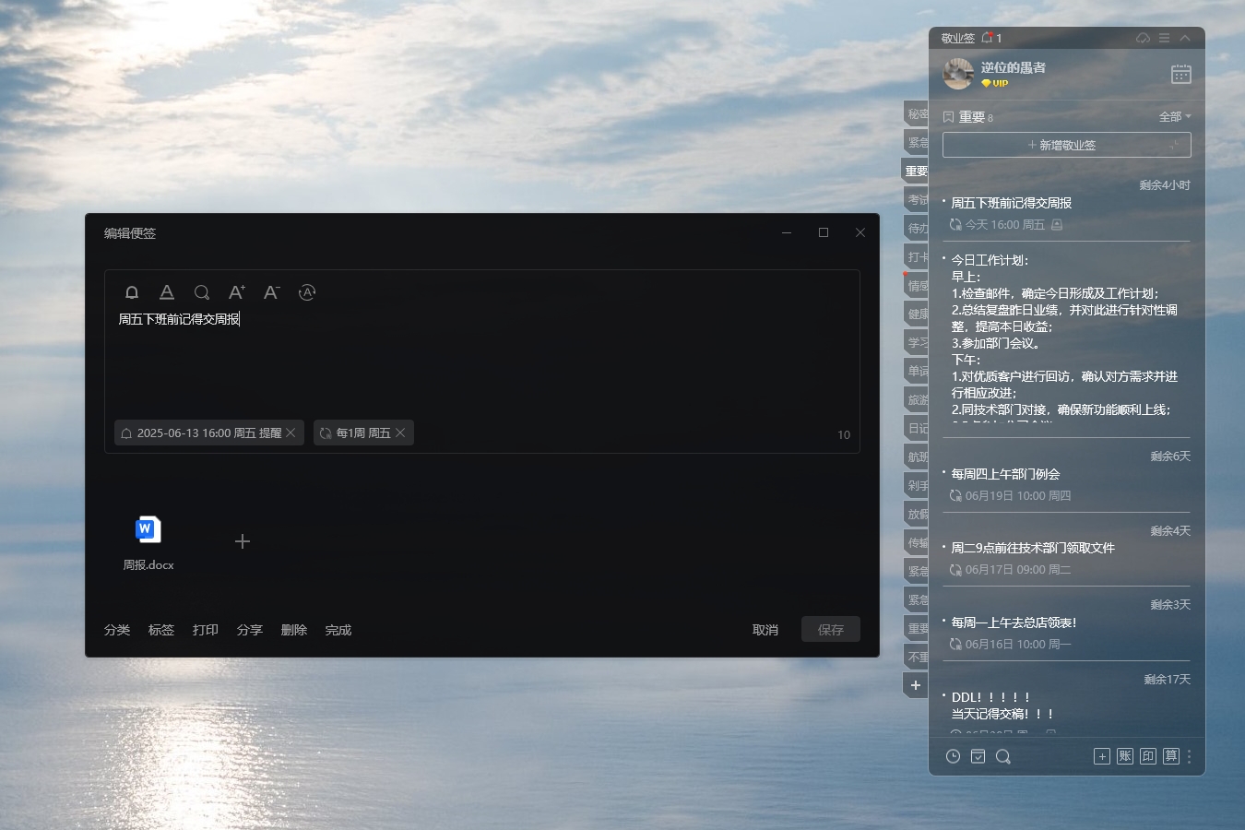Open notification bell in 敬业签 title bar
The width and height of the screenshot is (1245, 830).
[988, 38]
